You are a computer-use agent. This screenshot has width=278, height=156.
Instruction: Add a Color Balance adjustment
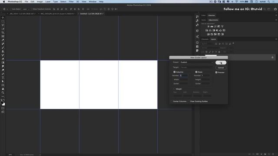(x=210, y=30)
